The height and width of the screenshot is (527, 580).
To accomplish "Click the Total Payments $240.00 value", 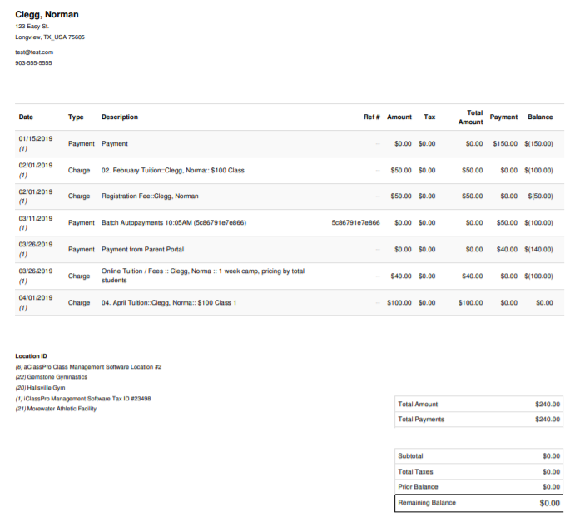I will (x=548, y=420).
